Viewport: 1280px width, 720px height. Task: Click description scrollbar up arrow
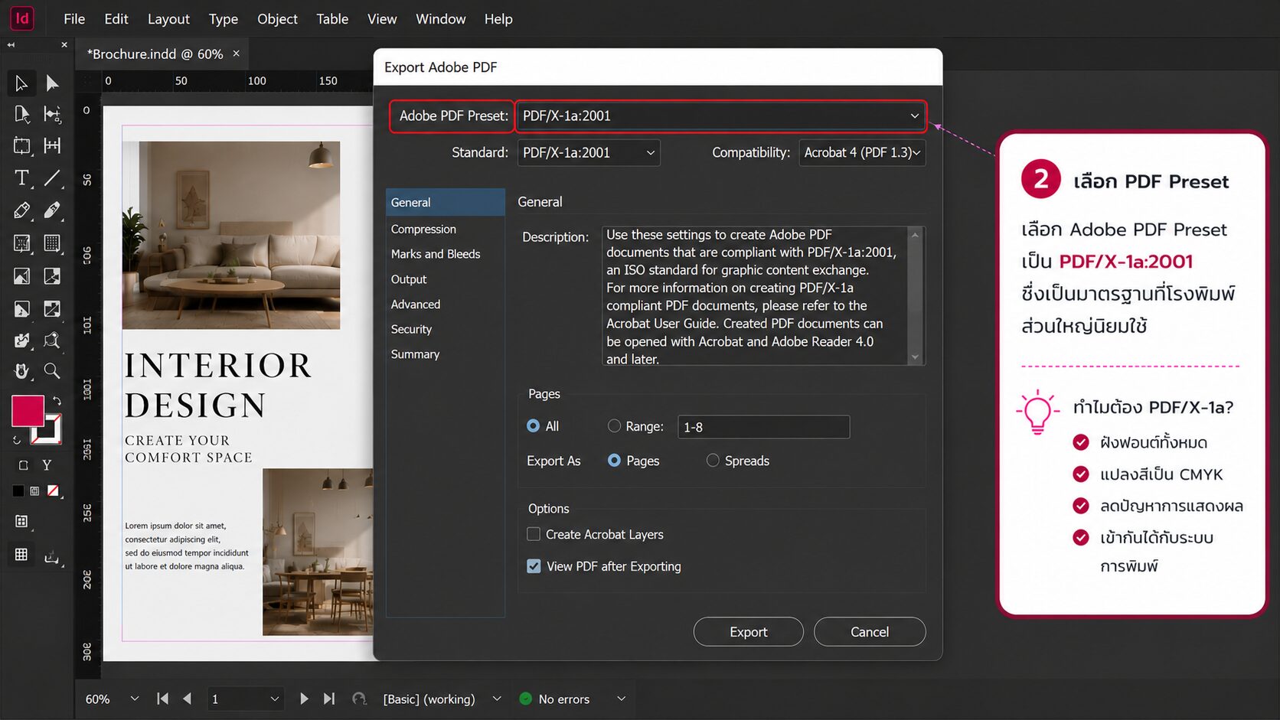tap(915, 234)
